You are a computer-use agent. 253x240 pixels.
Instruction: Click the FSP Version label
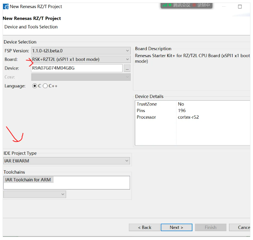point(17,51)
